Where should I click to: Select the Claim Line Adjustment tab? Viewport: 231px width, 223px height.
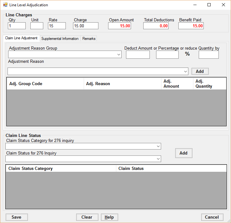tap(21, 38)
